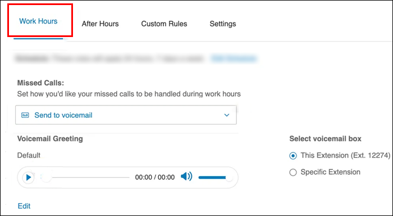Switch to the Custom Rules tab

click(164, 24)
